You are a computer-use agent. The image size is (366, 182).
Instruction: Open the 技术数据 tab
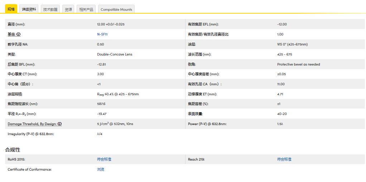[x=50, y=9]
